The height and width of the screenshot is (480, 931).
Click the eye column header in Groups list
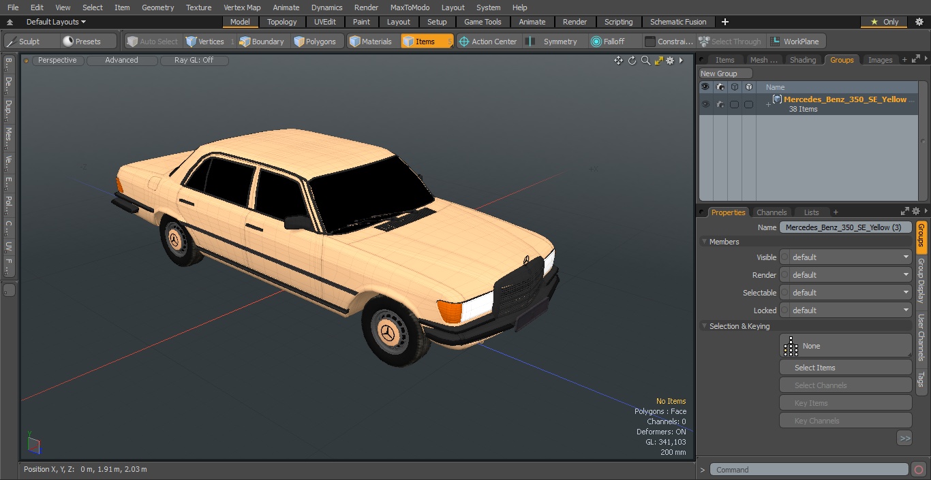[705, 87]
